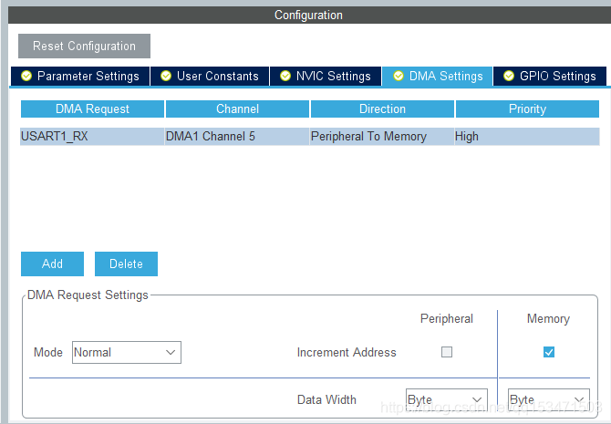The width and height of the screenshot is (611, 424).
Task: Go to the GPIO Settings tab
Action: tap(550, 76)
